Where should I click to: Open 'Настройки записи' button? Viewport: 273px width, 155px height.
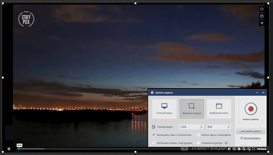(251, 131)
